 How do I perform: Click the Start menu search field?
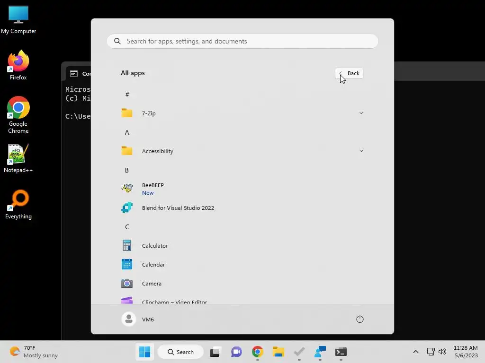[x=242, y=42]
